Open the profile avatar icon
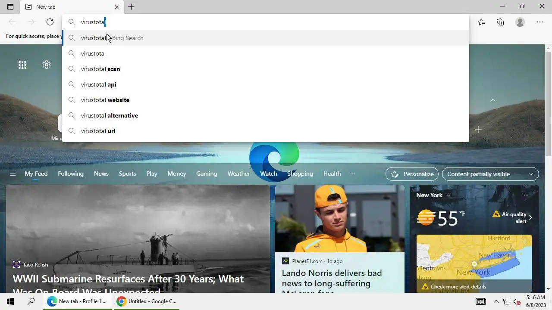The height and width of the screenshot is (310, 552). point(520,22)
